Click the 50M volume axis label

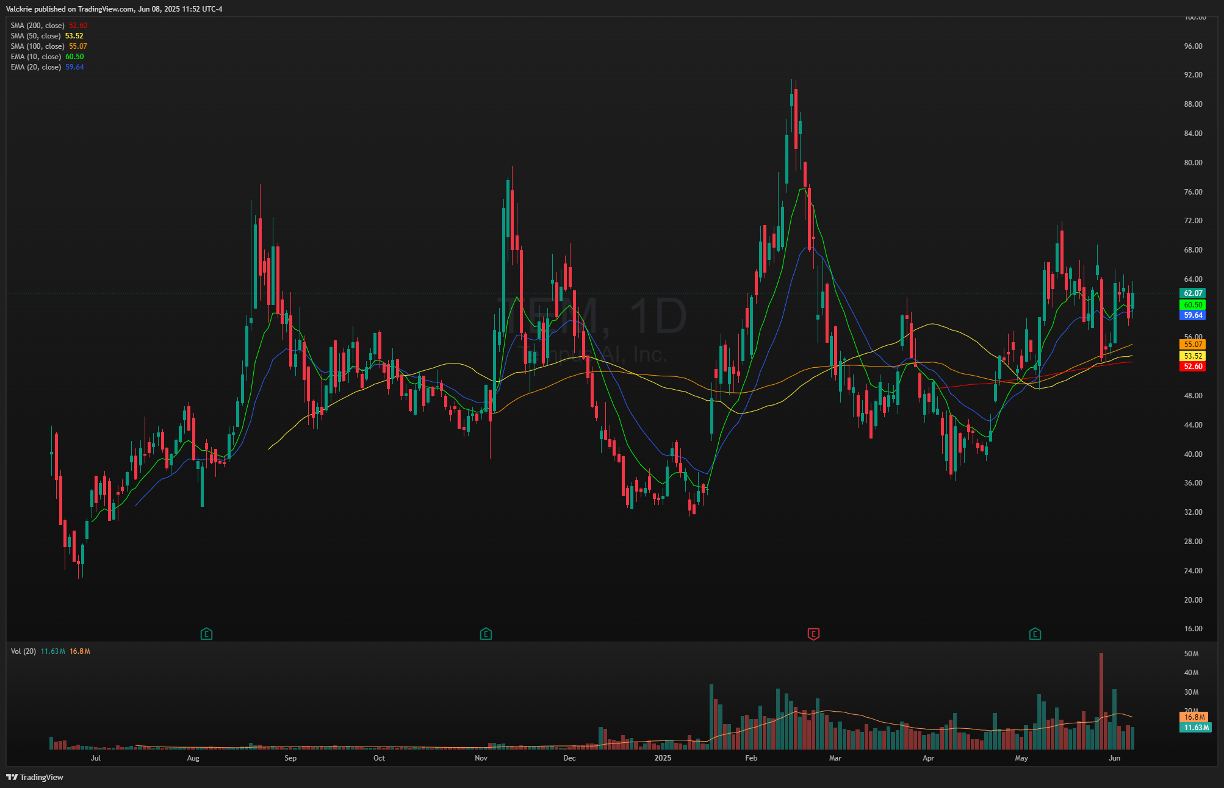coord(1191,654)
